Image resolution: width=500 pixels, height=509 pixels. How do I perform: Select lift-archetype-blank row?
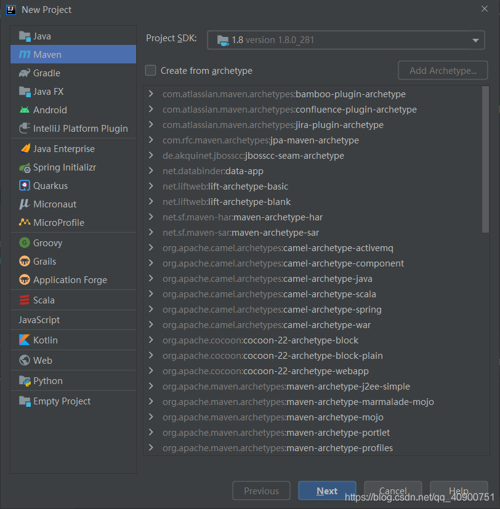[313, 202]
